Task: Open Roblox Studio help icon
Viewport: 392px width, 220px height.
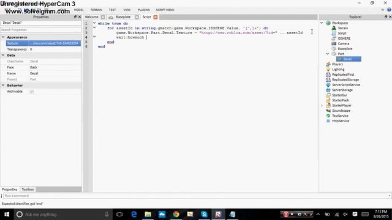Action: pyautogui.click(x=389, y=10)
